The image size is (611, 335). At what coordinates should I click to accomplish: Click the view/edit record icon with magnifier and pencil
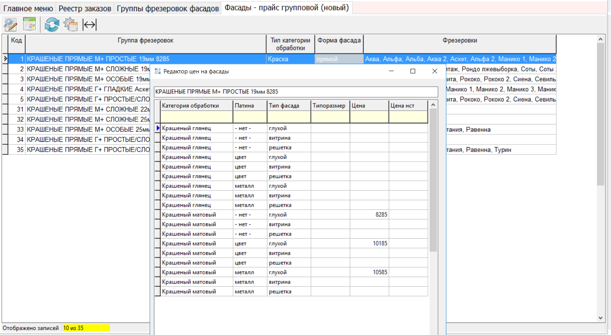click(10, 25)
